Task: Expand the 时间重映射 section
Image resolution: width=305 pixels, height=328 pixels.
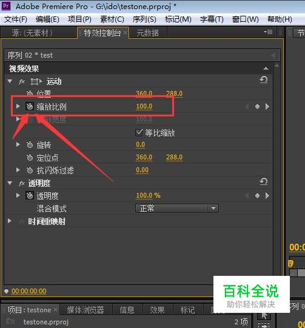Action: [10, 221]
